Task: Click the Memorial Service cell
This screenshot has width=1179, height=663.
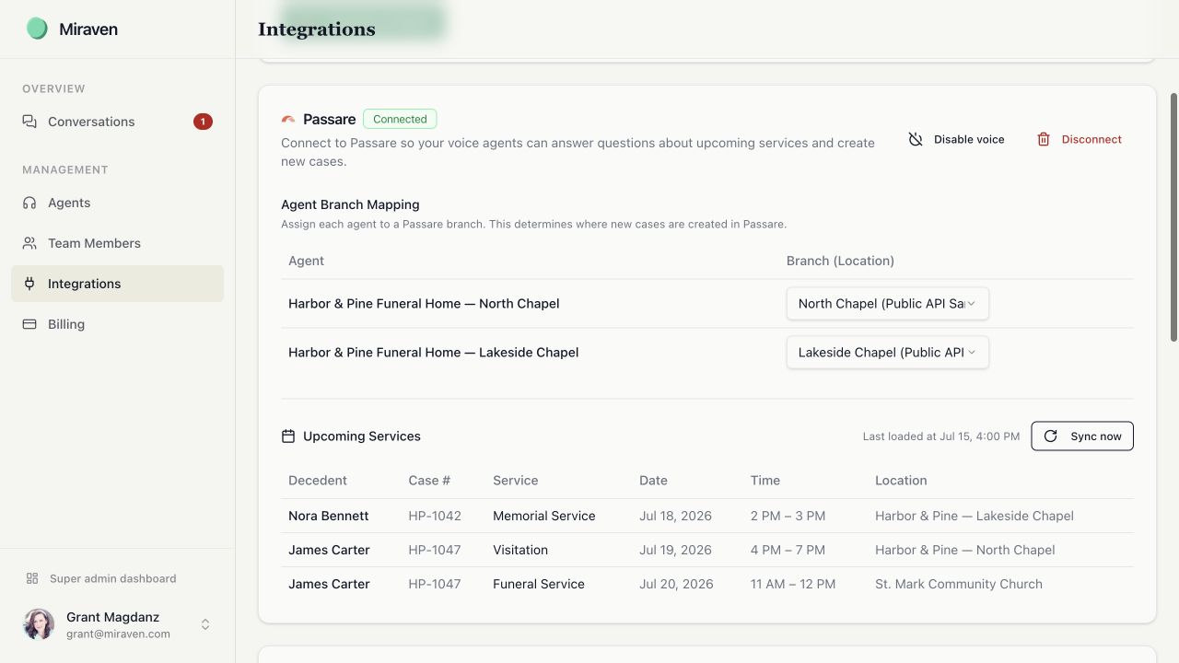Action: pos(544,516)
